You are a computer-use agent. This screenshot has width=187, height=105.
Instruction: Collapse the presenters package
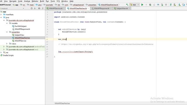(7, 32)
